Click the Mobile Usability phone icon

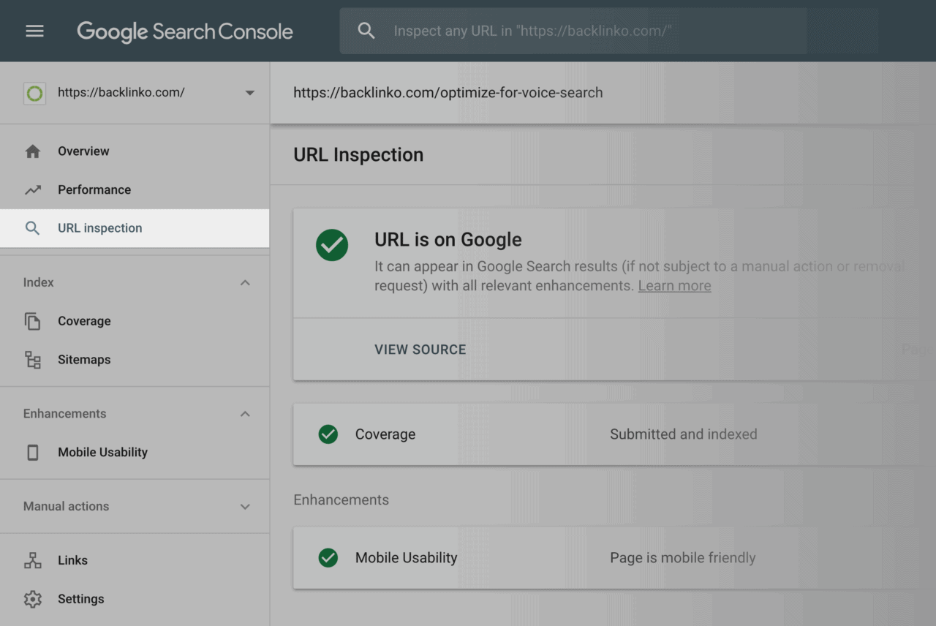click(x=32, y=452)
